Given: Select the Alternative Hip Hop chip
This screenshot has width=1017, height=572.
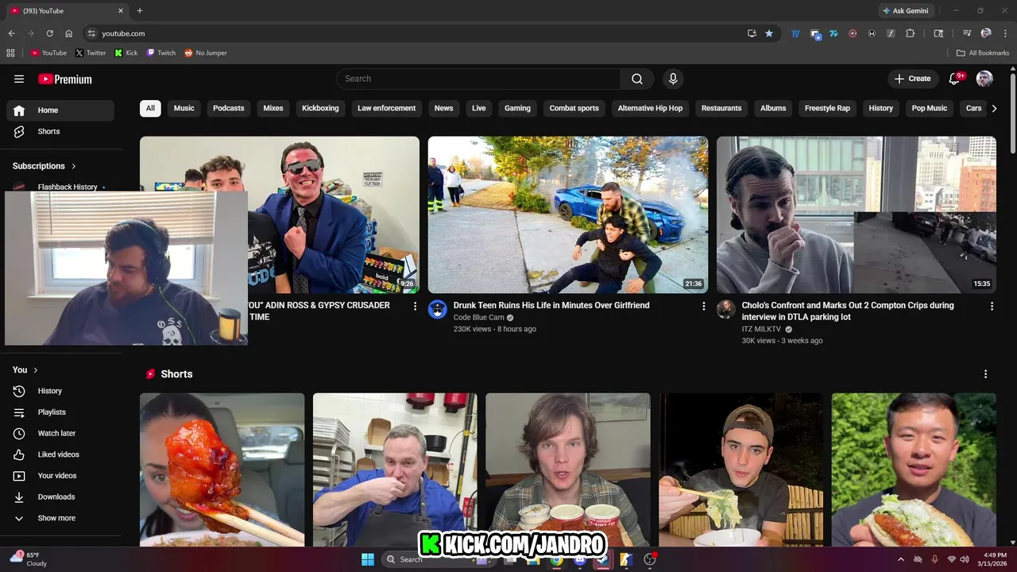Looking at the screenshot, I should [650, 108].
